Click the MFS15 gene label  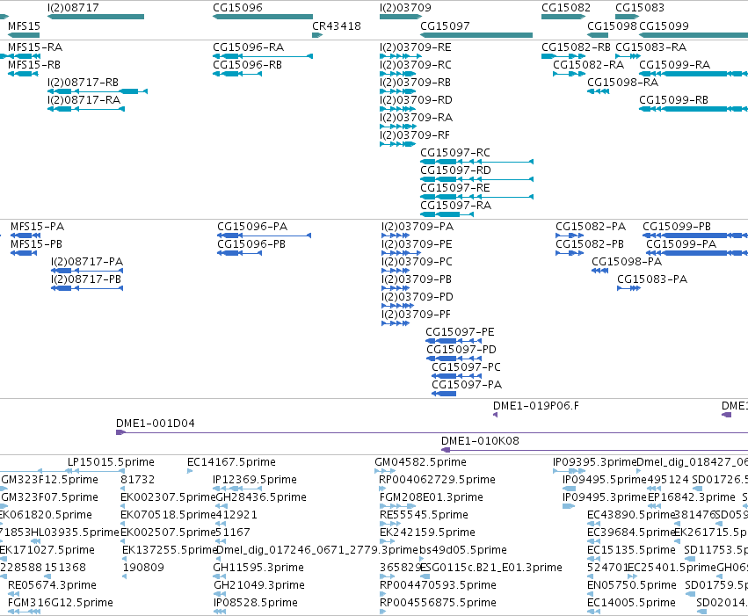point(24,26)
